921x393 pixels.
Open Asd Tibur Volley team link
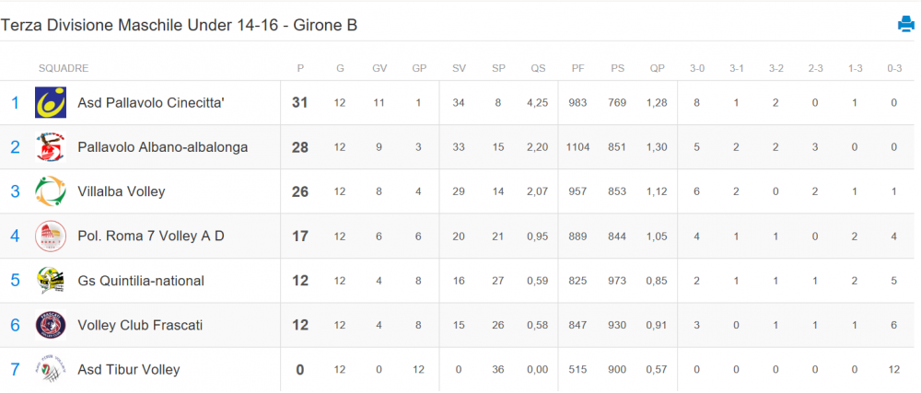point(129,370)
